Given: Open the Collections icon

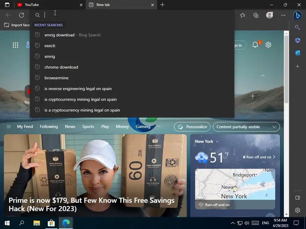Looking at the screenshot, I should 256,15.
